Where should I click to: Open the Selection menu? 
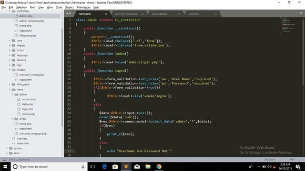pyautogui.click(x=21, y=8)
